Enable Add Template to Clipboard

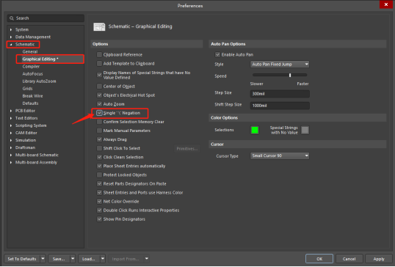click(99, 63)
